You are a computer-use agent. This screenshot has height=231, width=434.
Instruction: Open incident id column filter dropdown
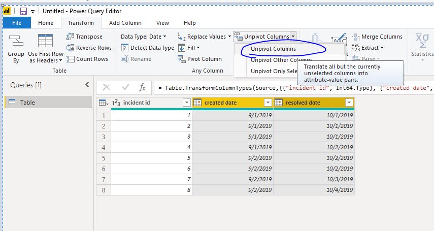point(187,103)
